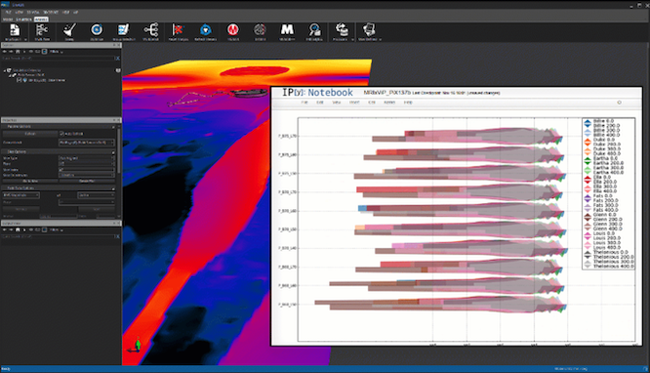
Task: Open the Insert menu in the notebook window
Action: pos(354,103)
